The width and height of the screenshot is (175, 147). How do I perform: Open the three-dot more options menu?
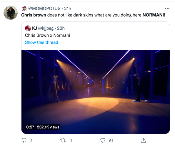167,9
